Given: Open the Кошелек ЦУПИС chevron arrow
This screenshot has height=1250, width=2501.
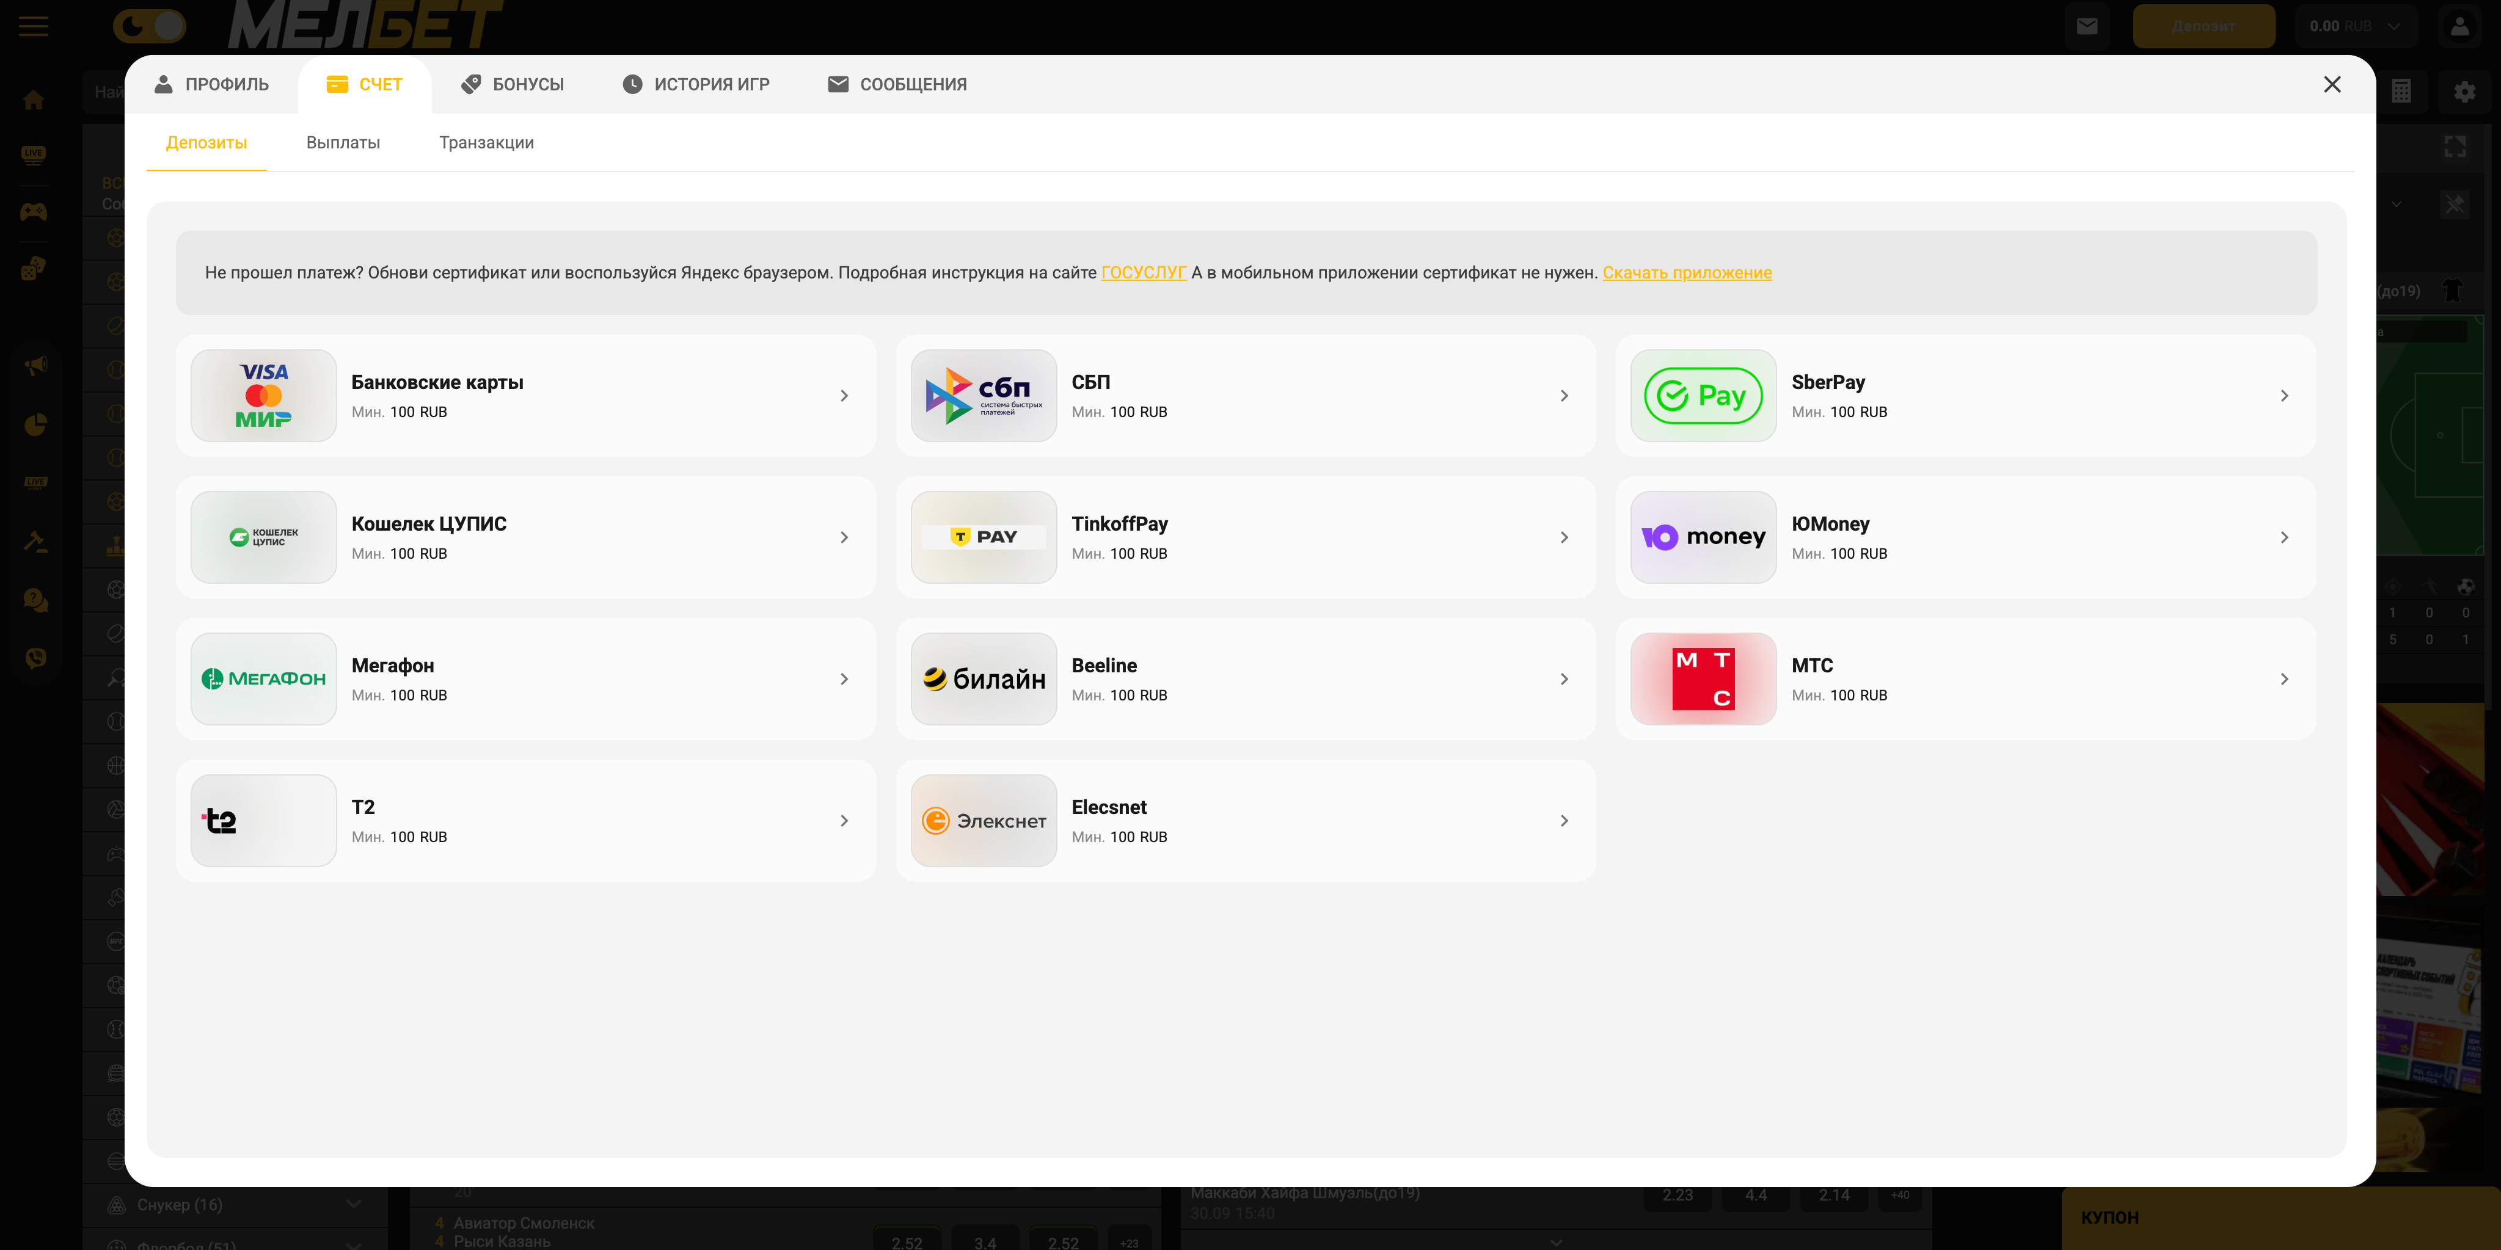Looking at the screenshot, I should 844,537.
